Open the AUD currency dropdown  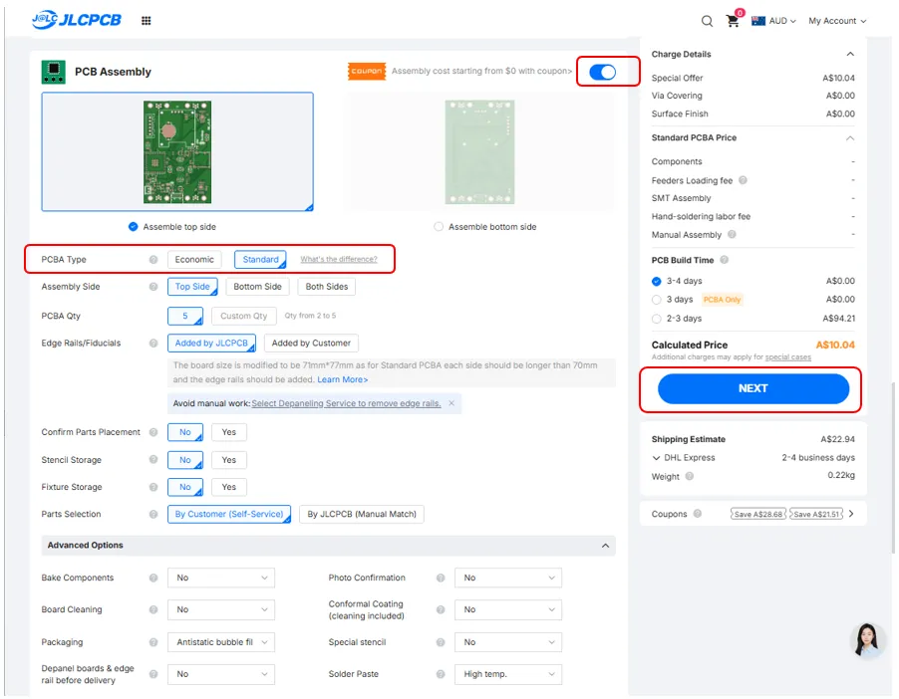[773, 21]
